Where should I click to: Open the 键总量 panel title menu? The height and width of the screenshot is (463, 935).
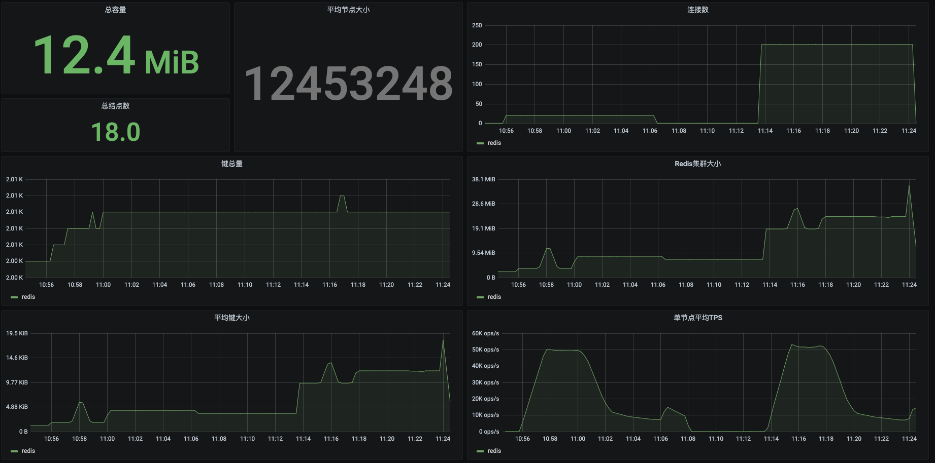[232, 164]
